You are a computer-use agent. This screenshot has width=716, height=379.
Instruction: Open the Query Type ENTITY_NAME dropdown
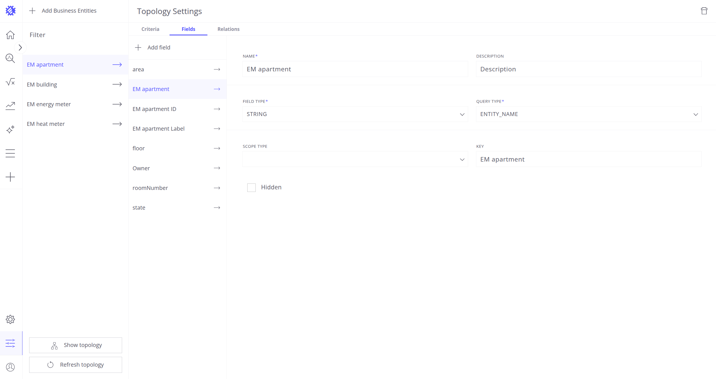(x=589, y=114)
